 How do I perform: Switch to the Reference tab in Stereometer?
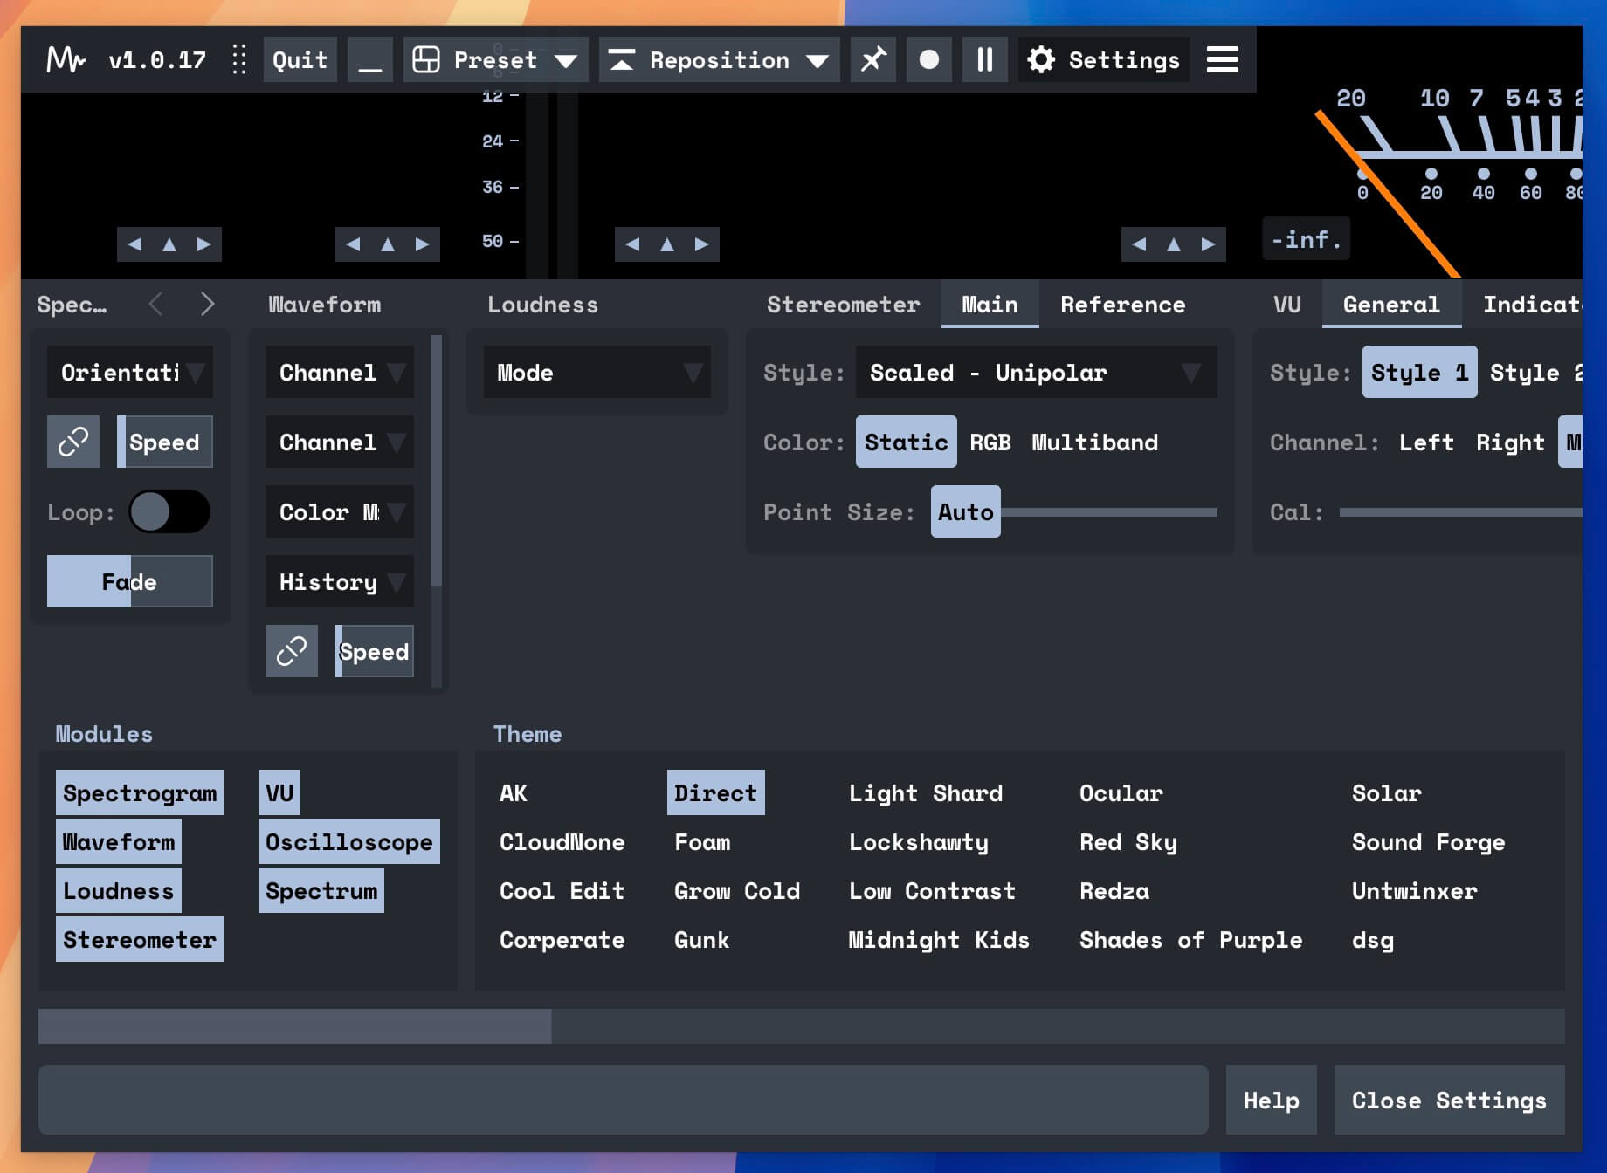[1123, 305]
